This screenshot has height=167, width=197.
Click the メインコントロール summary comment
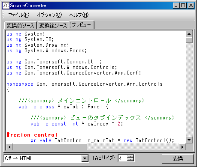point(82,101)
